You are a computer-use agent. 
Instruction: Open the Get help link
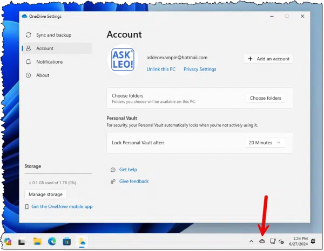(x=128, y=170)
